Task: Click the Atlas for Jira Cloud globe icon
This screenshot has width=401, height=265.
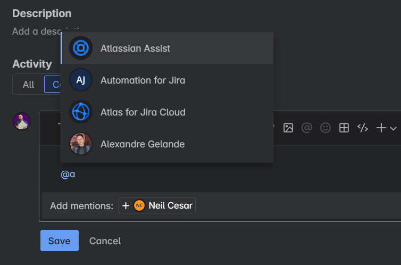Action: [81, 112]
